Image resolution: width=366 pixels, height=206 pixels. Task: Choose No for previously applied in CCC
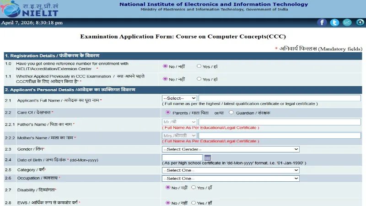click(165, 79)
